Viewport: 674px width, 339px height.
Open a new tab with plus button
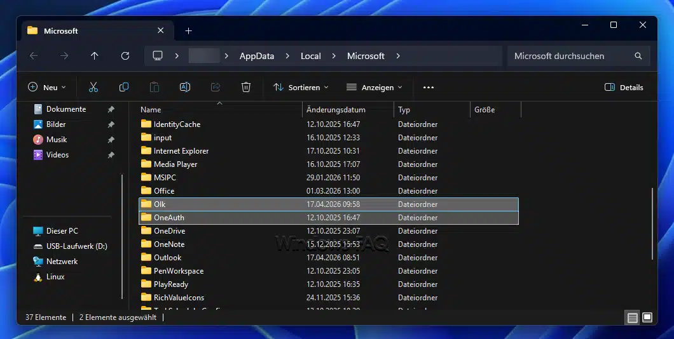188,30
